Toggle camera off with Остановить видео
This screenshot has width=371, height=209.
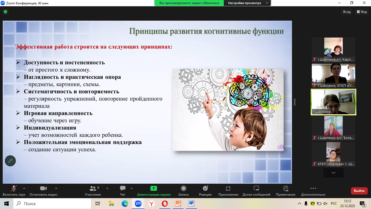pyautogui.click(x=43, y=190)
